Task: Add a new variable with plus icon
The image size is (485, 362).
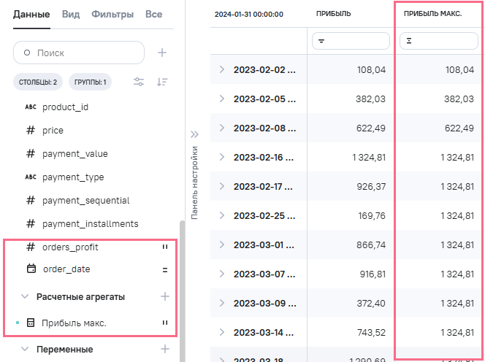Action: [x=165, y=349]
